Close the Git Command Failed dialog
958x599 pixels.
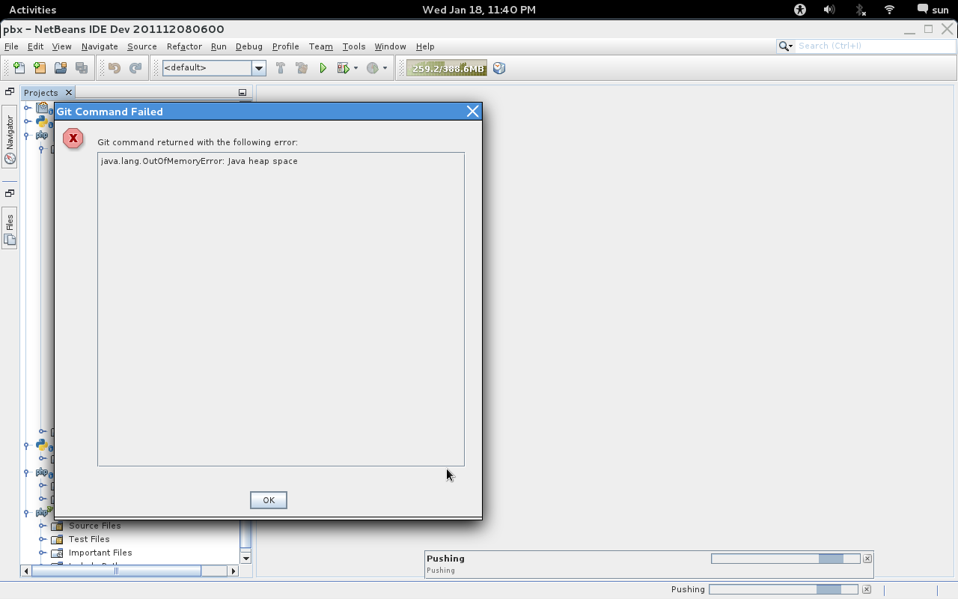472,112
